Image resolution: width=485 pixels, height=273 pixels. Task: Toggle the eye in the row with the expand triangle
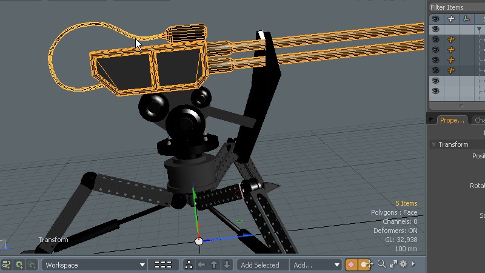[435, 29]
